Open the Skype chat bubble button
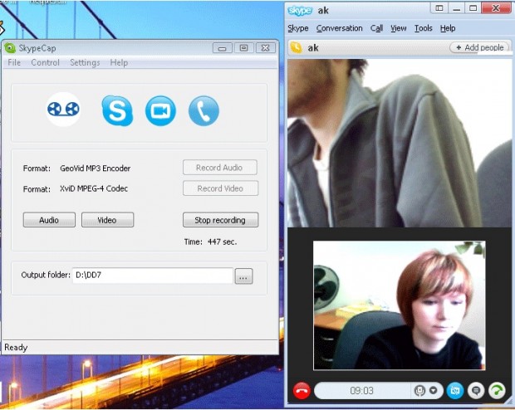Viewport: 515px width, 410px height. [x=476, y=391]
